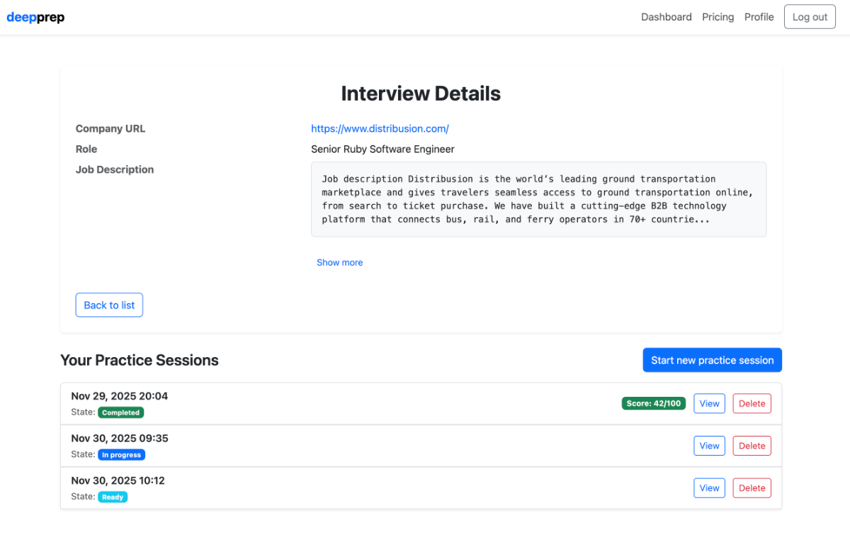View the Nov 30, 2025 10:12 session
The width and height of the screenshot is (850, 535).
pos(709,488)
